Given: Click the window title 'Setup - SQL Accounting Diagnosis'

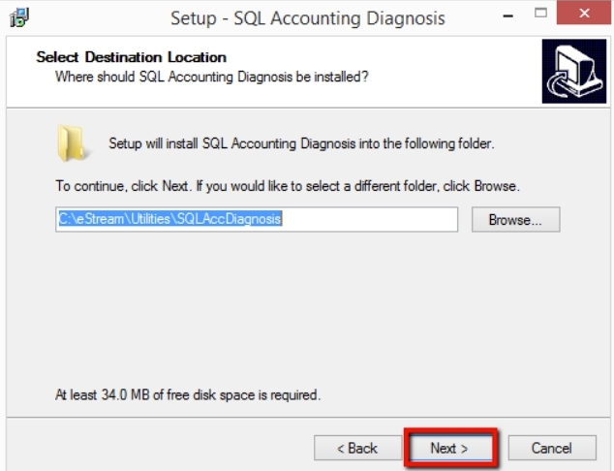Looking at the screenshot, I should click(x=307, y=17).
